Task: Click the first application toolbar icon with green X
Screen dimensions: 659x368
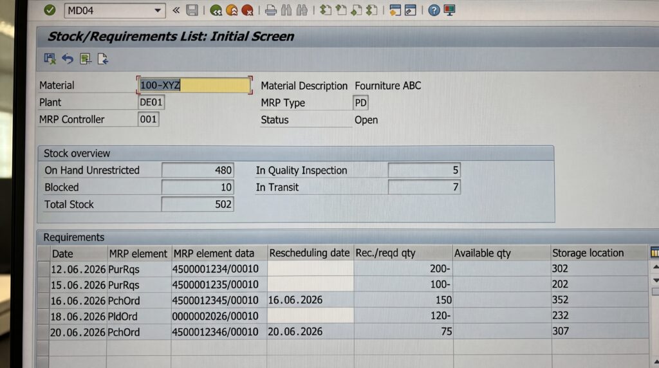Action: coord(50,59)
